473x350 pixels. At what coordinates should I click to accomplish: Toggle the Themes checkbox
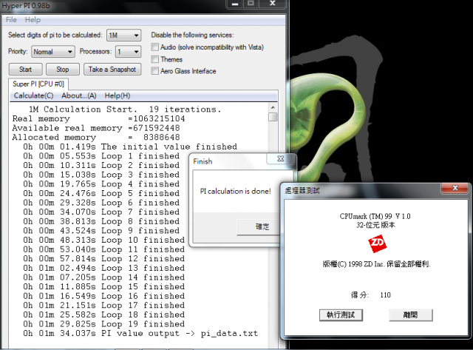[x=154, y=59]
